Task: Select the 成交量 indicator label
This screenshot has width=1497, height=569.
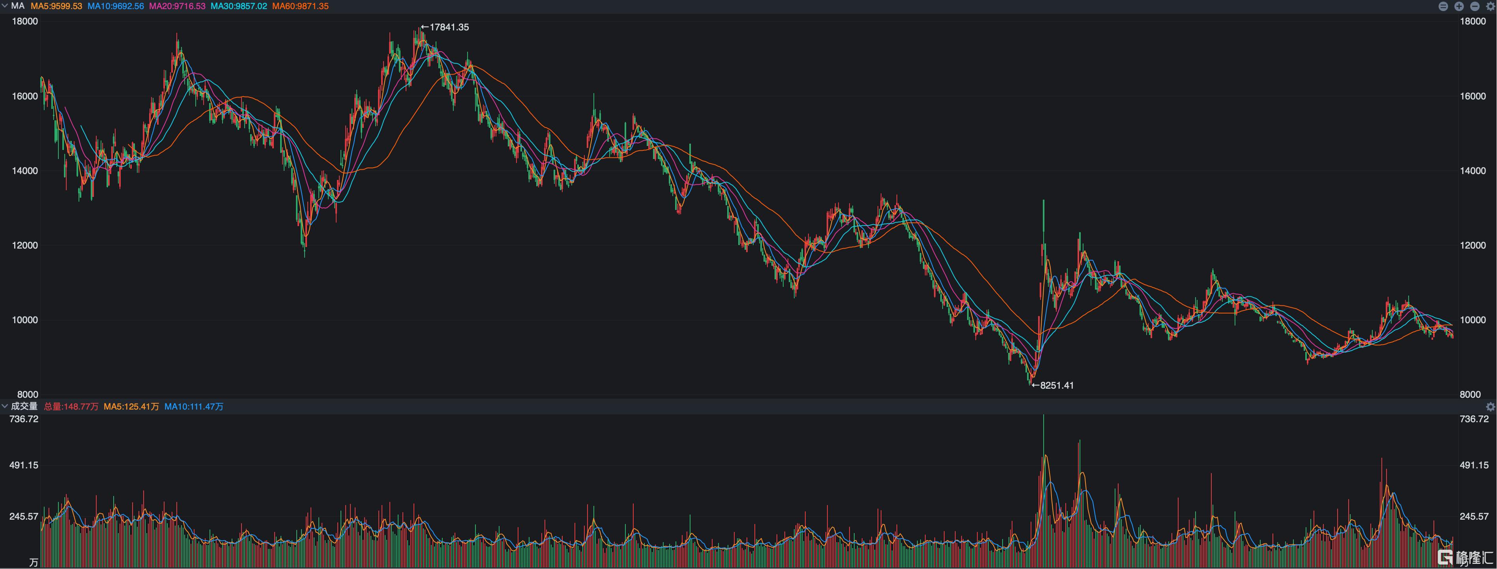Action: tap(24, 406)
